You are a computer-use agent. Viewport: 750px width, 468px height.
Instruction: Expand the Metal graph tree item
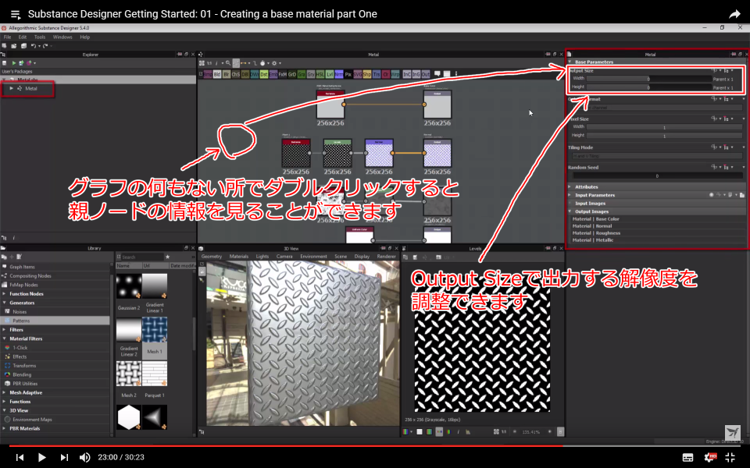coord(11,88)
